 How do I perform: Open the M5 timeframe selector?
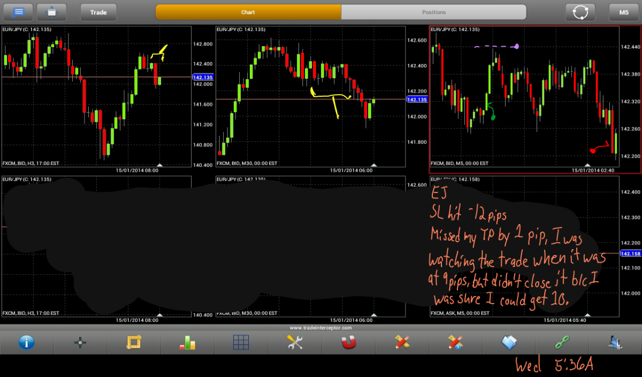point(624,12)
